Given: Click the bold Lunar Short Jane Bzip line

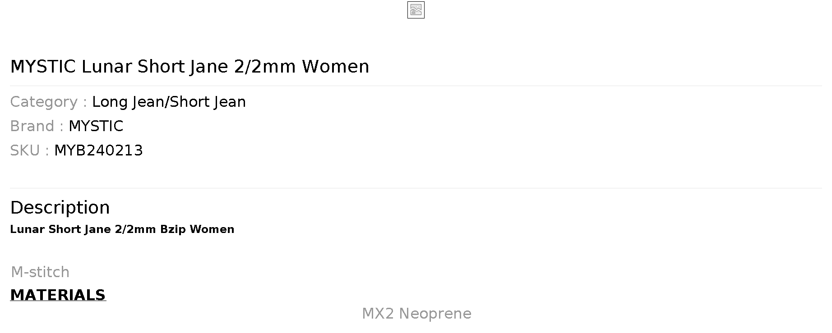Looking at the screenshot, I should (x=122, y=229).
